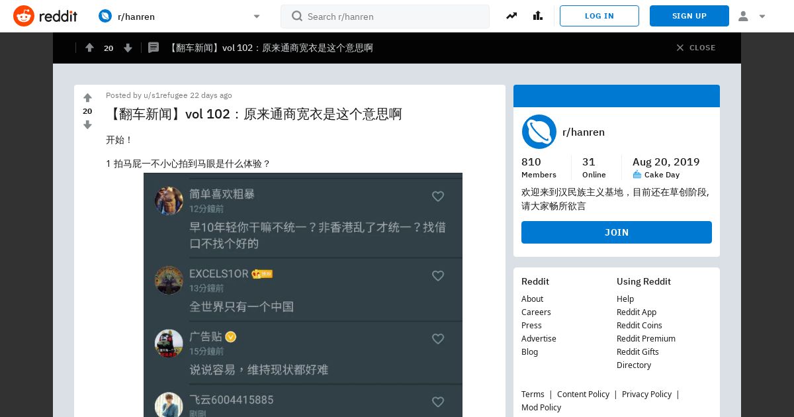Upvote the post beside the title
794x417 pixels.
click(x=87, y=98)
